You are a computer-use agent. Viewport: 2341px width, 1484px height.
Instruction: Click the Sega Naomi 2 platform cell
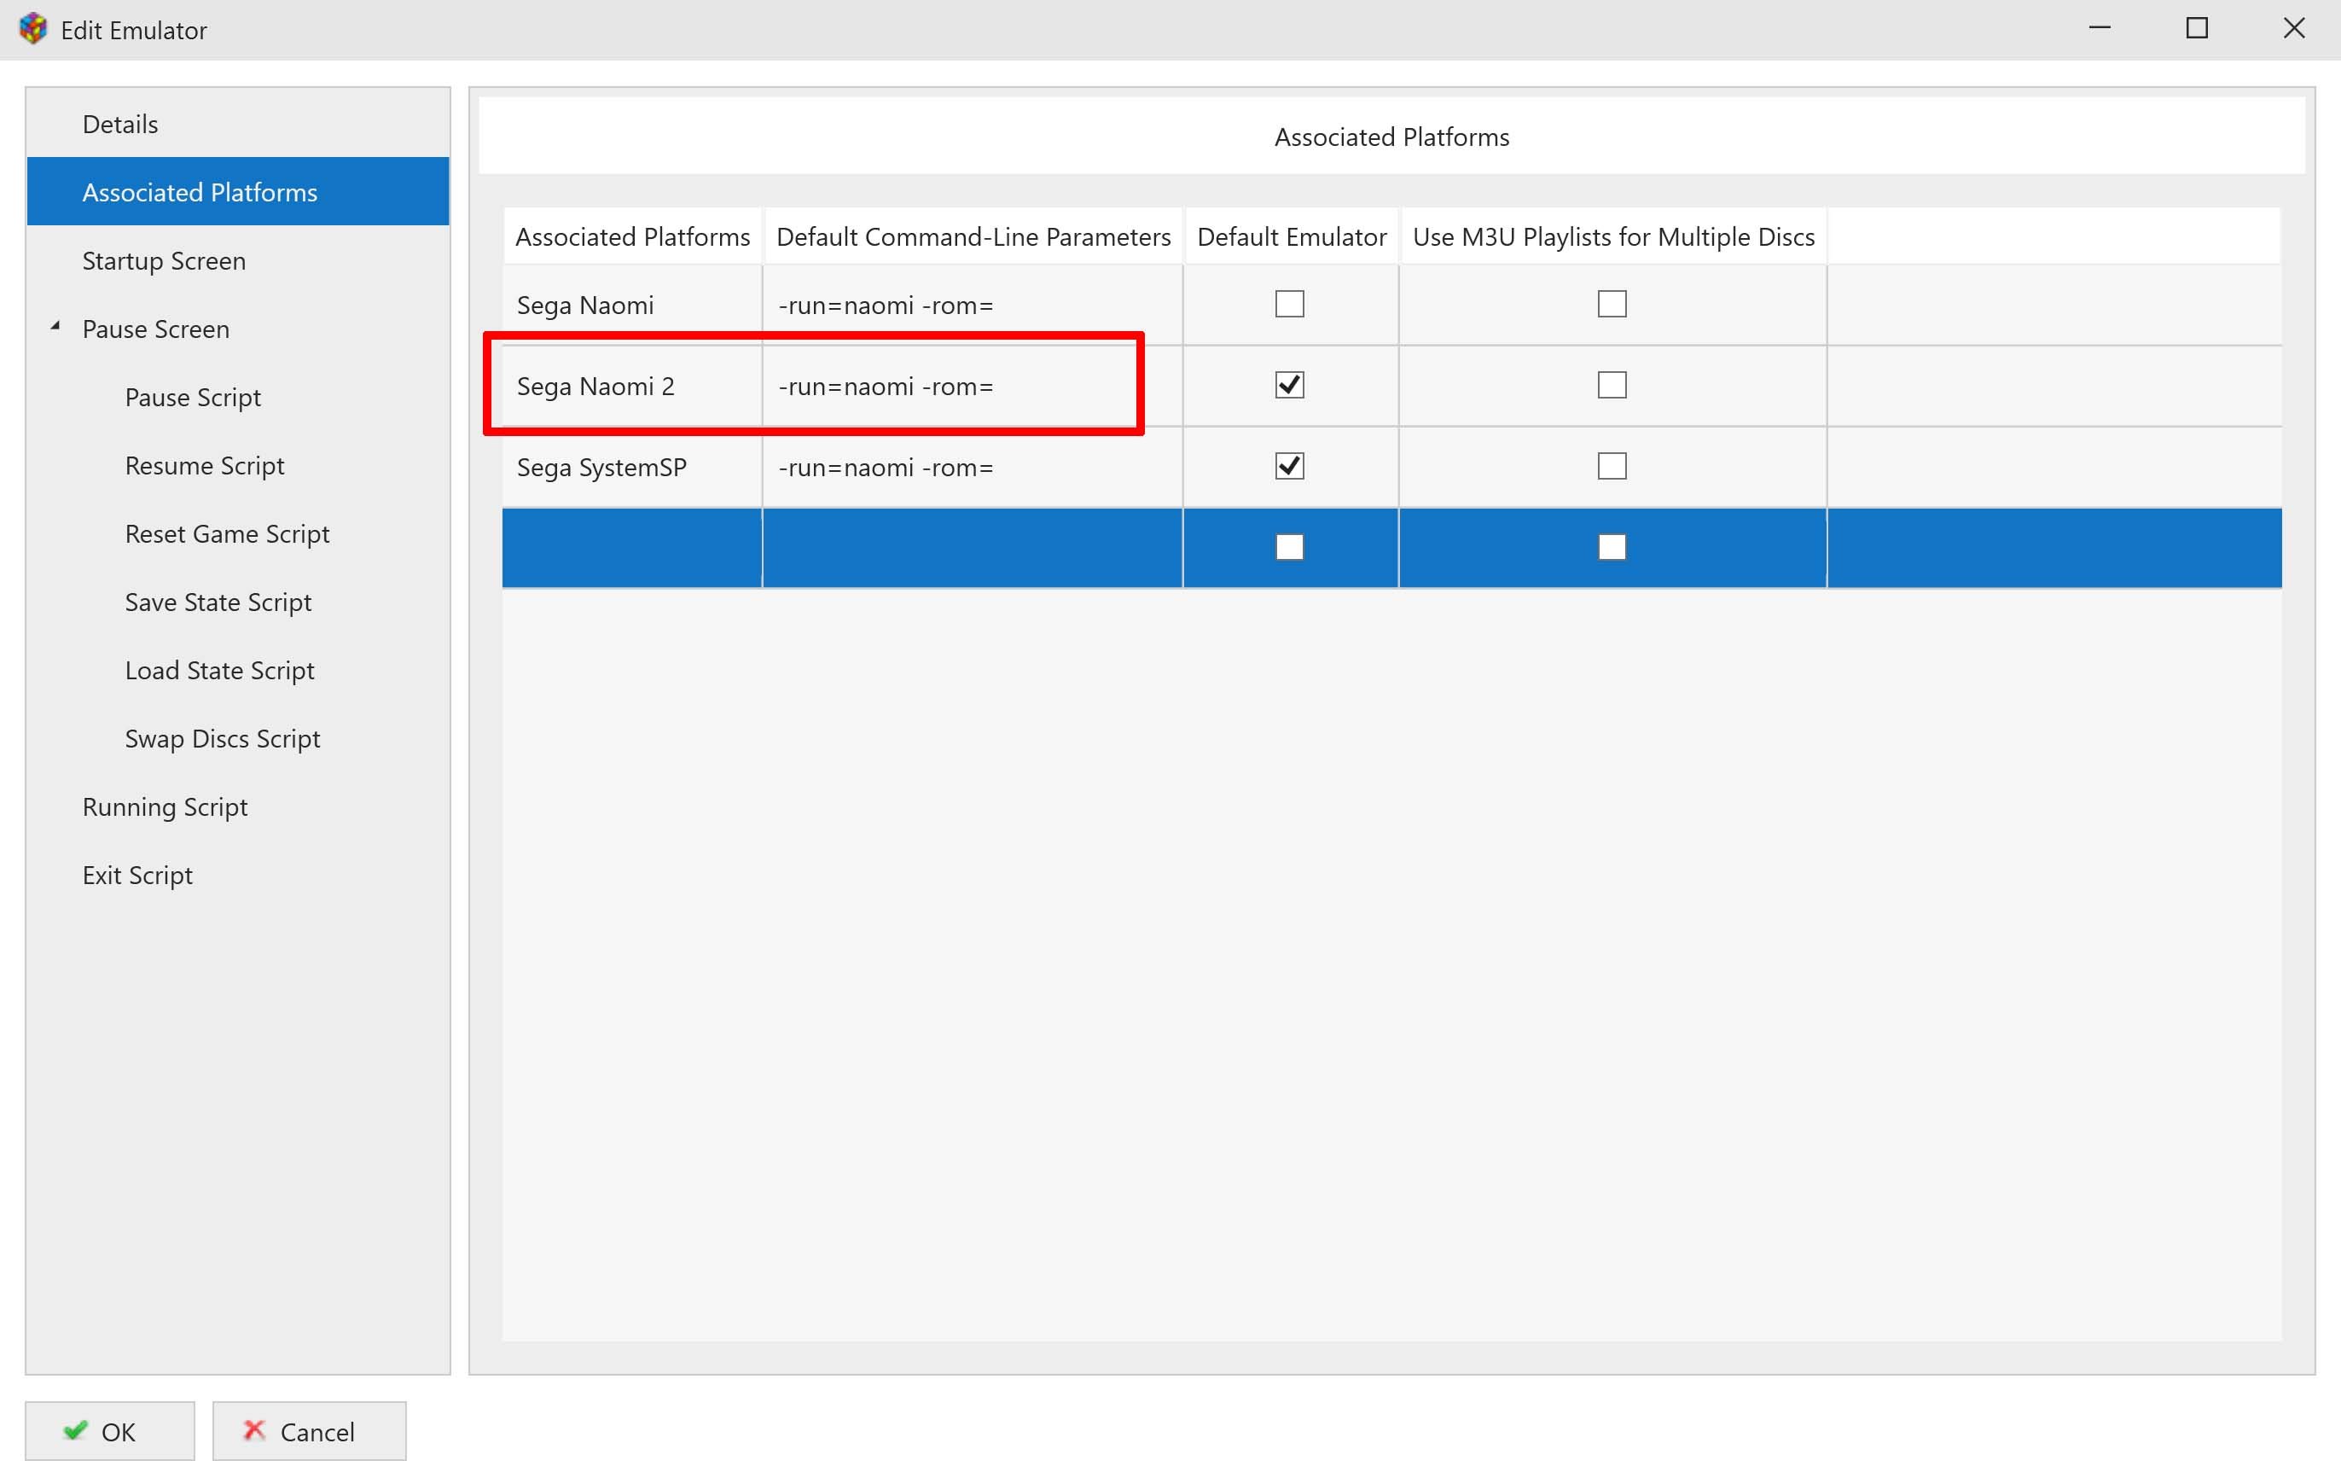click(x=632, y=386)
